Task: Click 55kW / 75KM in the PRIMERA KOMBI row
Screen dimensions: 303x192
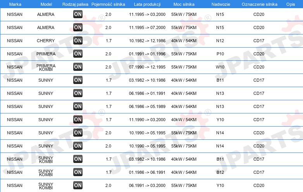Action: pos(184,67)
